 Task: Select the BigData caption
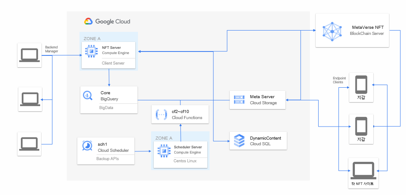click(106, 108)
